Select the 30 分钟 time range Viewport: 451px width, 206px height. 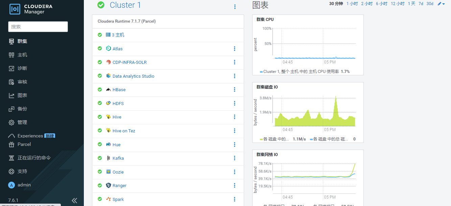[336, 4]
